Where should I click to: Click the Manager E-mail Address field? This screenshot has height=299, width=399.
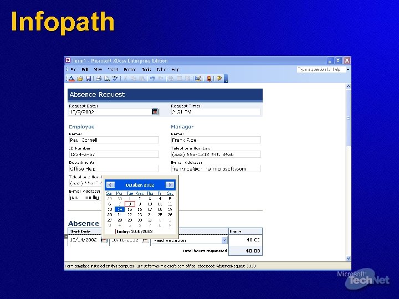point(216,168)
